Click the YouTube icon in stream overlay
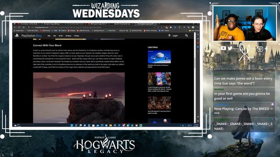This screenshot has width=280, height=157. pos(223,48)
